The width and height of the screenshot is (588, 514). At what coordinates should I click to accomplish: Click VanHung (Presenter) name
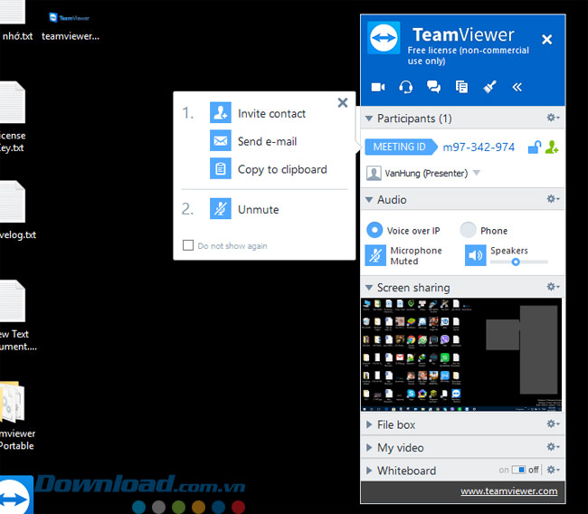pyautogui.click(x=426, y=174)
